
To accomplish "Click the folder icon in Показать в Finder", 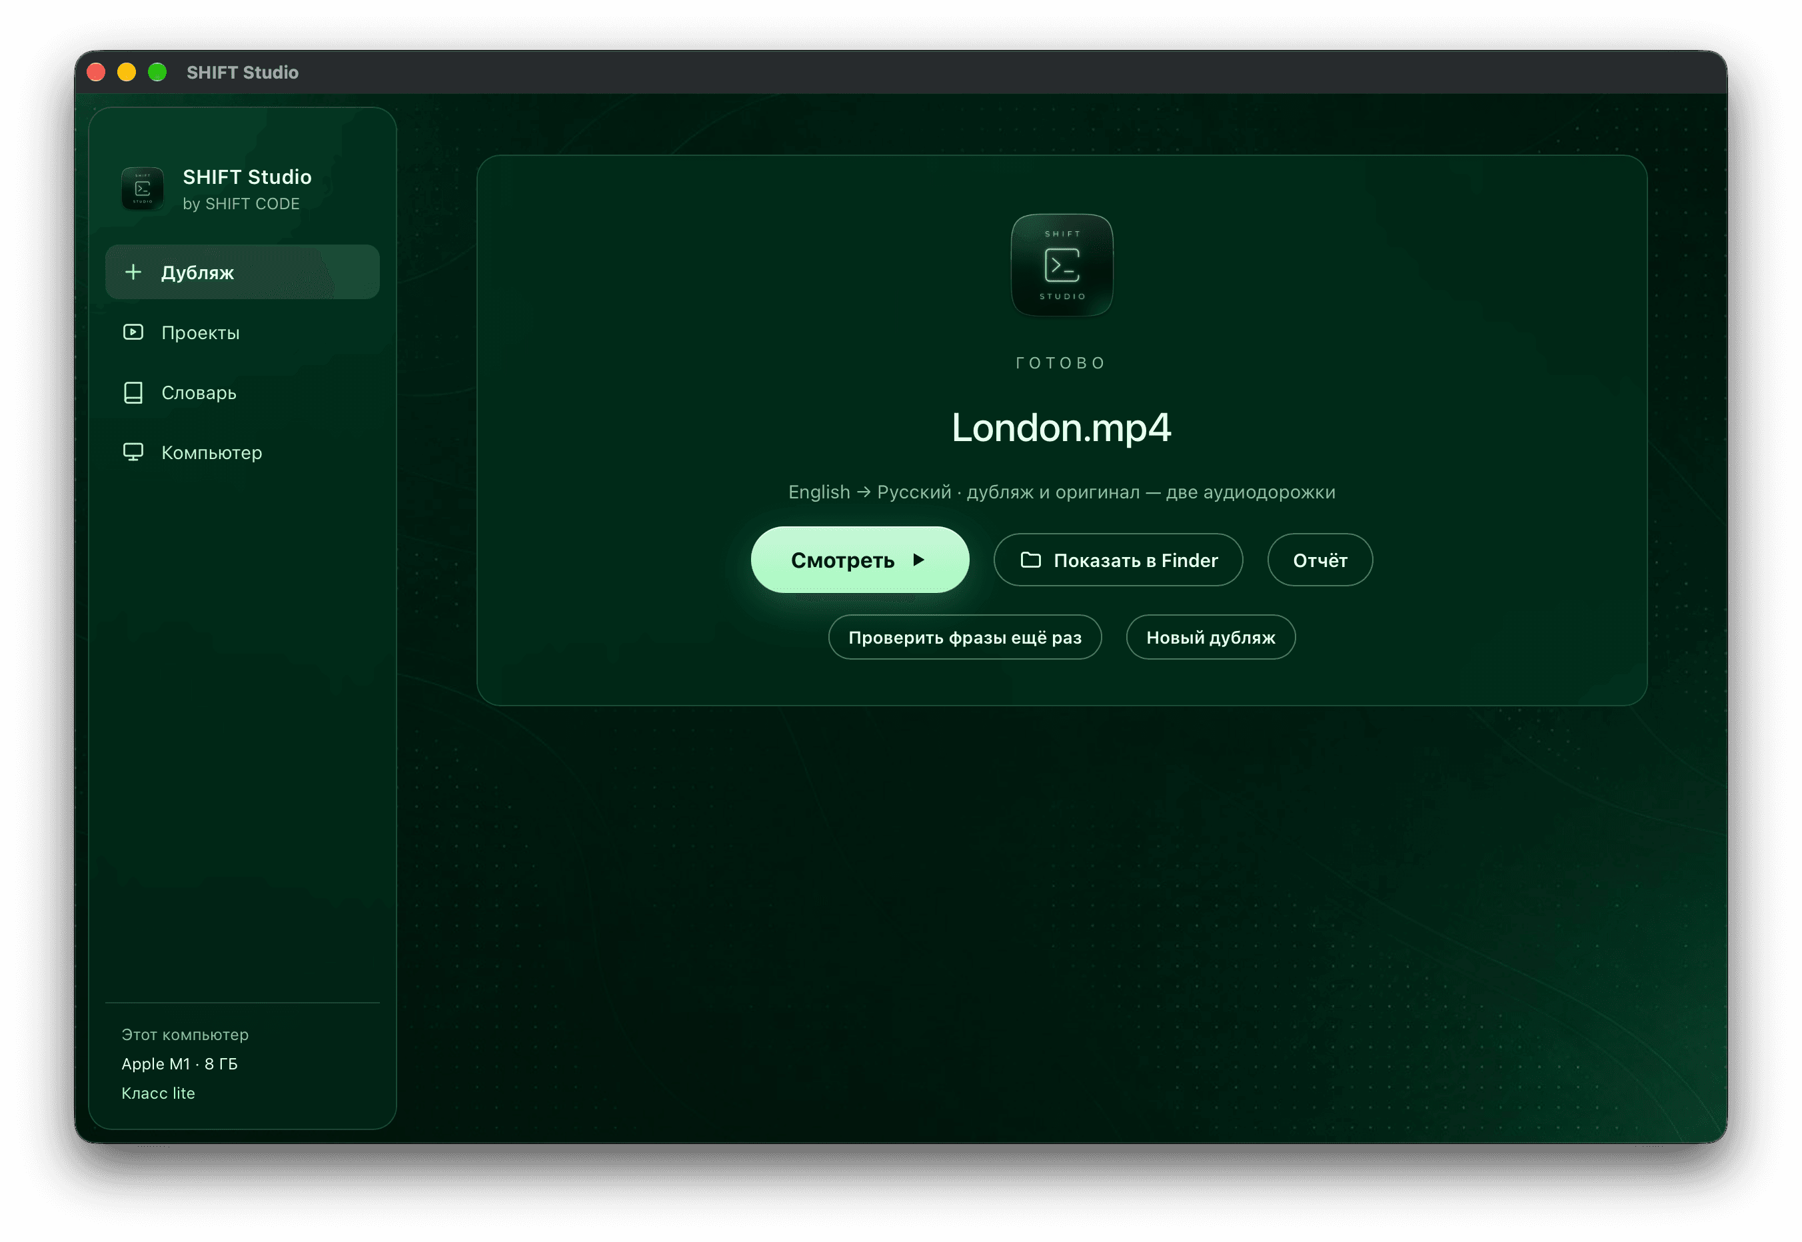I will point(1030,560).
